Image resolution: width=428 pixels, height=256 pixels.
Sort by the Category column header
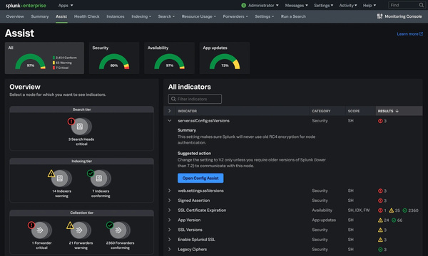(x=321, y=111)
